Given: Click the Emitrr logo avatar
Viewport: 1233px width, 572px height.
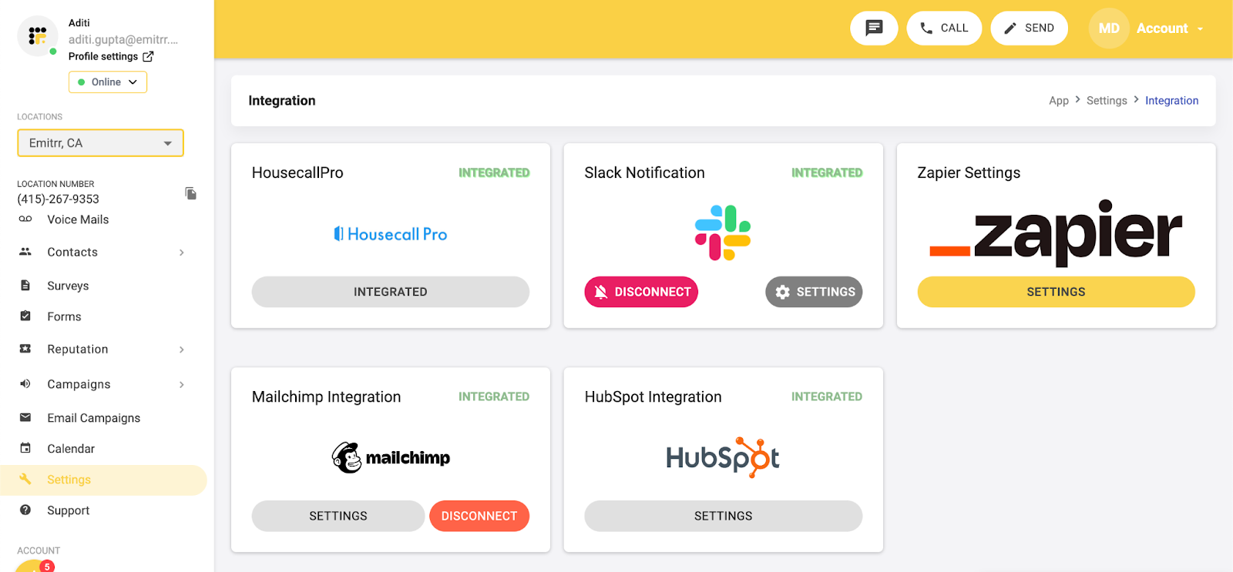Looking at the screenshot, I should click(37, 36).
